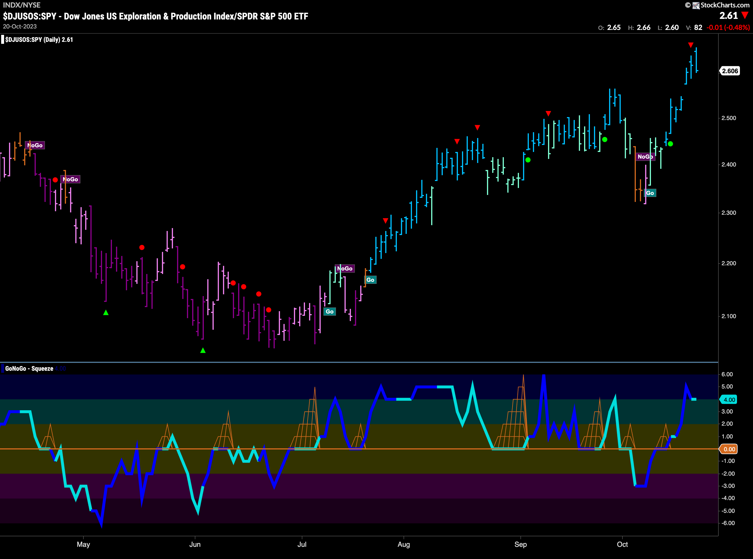Click the Jul label on time axis
The image size is (753, 559).
302,544
